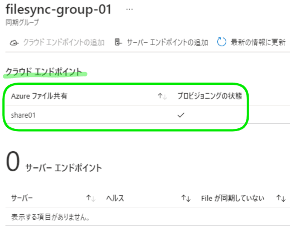This screenshot has height=226, width=290.
Task: Sort by the ヘルス column arrows
Action: (186, 198)
